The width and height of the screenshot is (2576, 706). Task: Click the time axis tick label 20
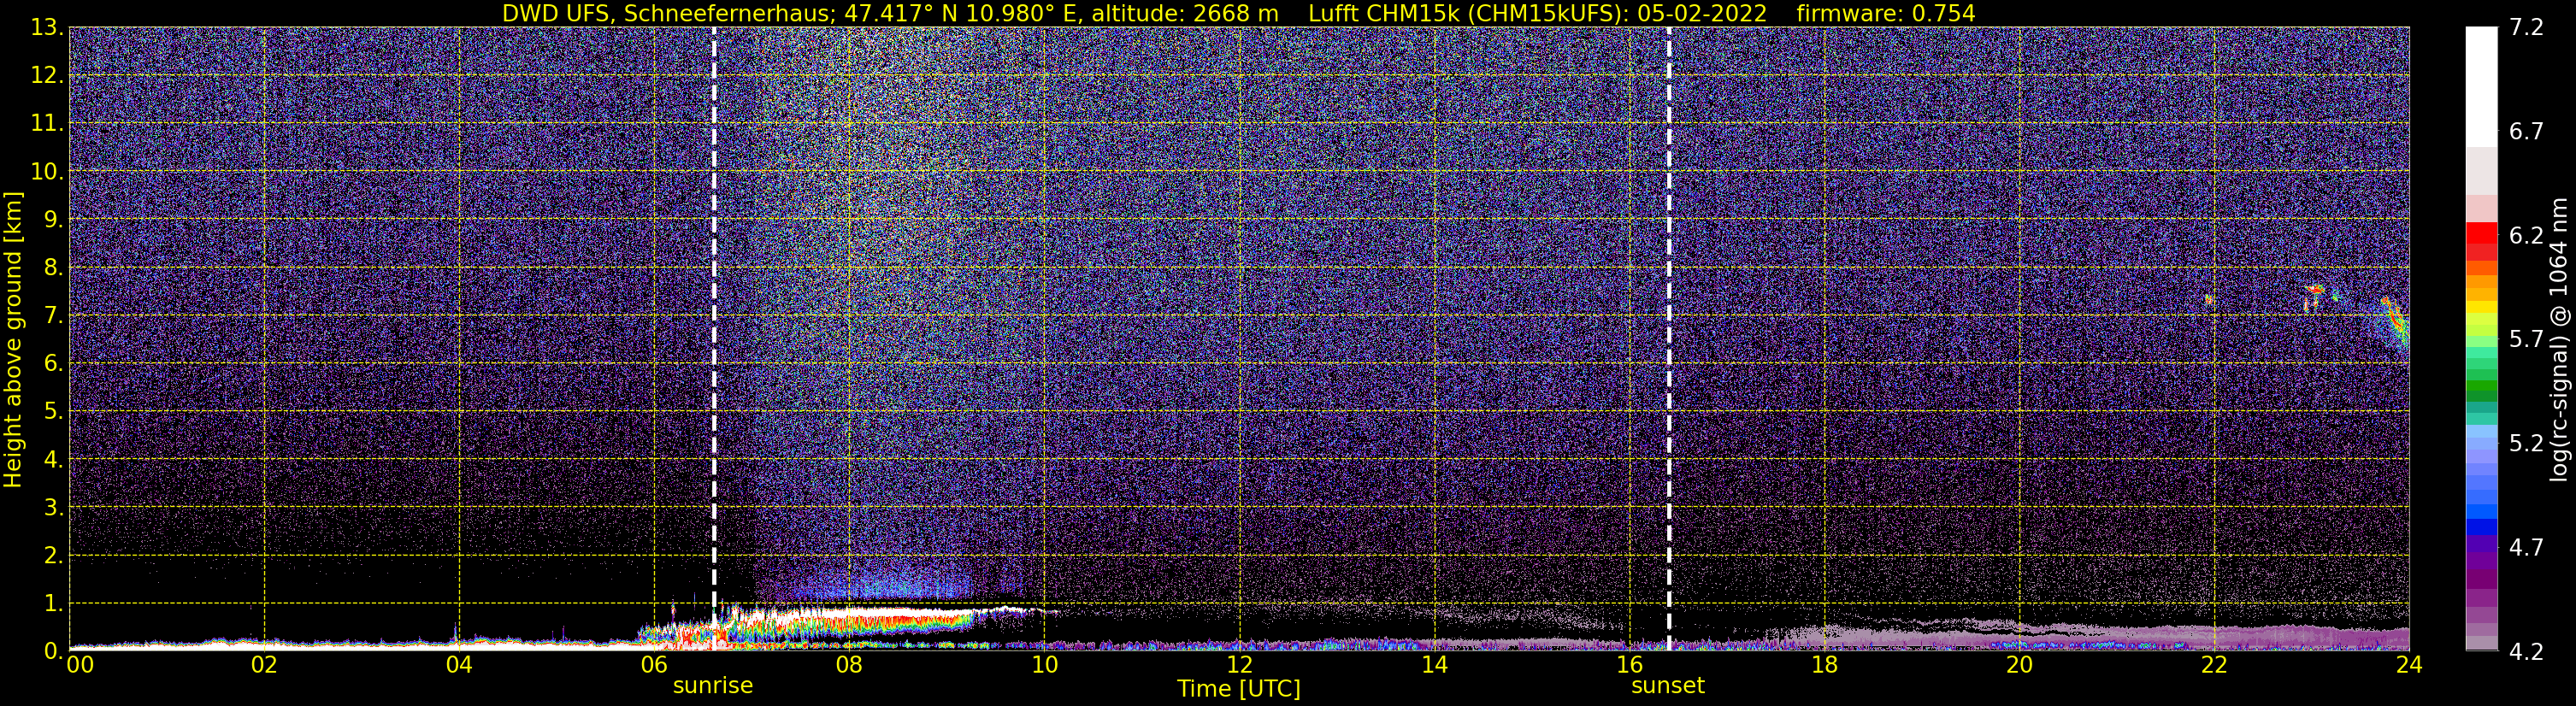click(x=2019, y=665)
